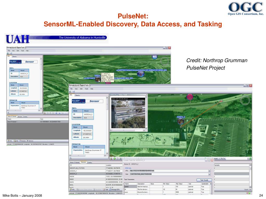Click Rename button in back window
Screen dimensions: 266x199
click(x=22, y=141)
